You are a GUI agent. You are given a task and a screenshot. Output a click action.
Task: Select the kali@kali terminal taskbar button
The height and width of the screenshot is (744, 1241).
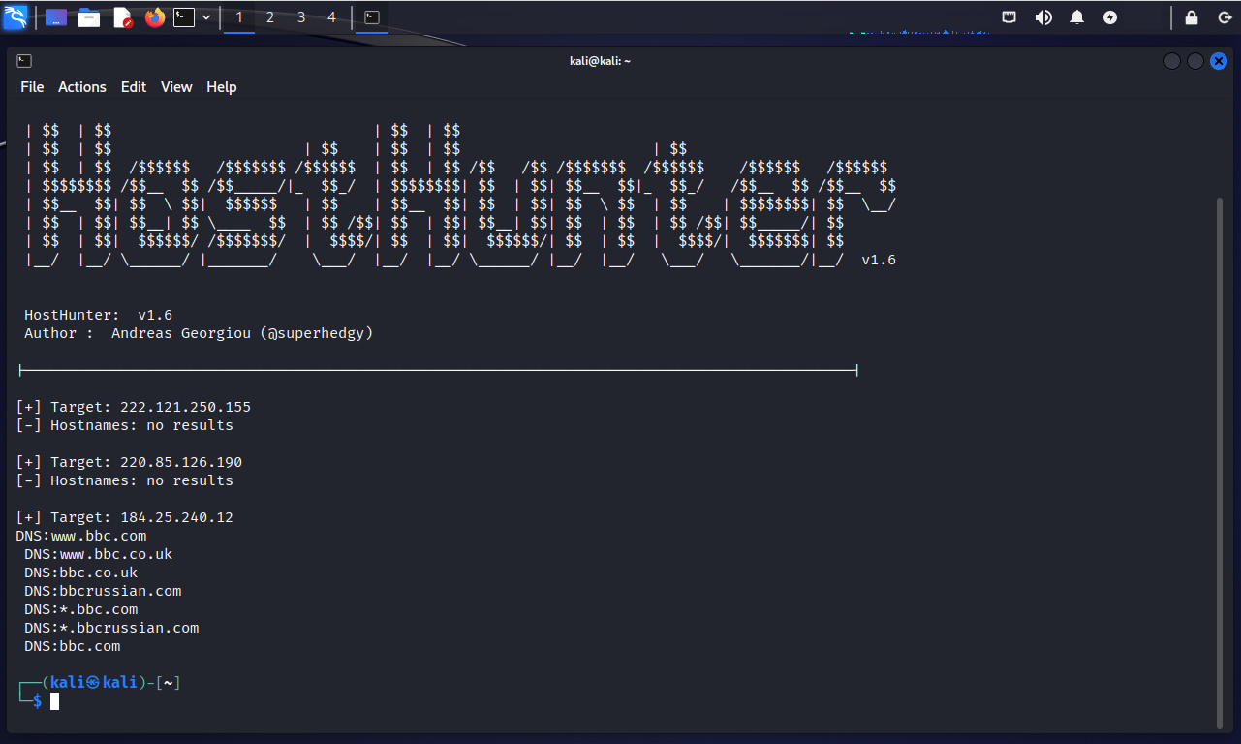(x=371, y=17)
